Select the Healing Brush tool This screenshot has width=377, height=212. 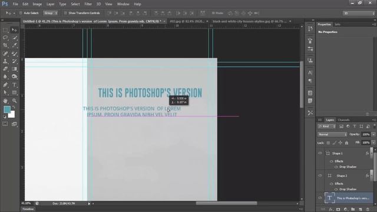coord(5,54)
